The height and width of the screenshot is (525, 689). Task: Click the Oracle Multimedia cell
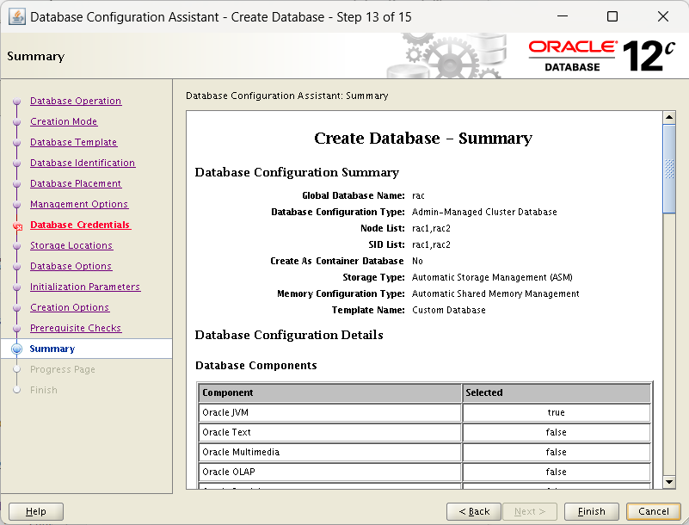click(x=330, y=452)
